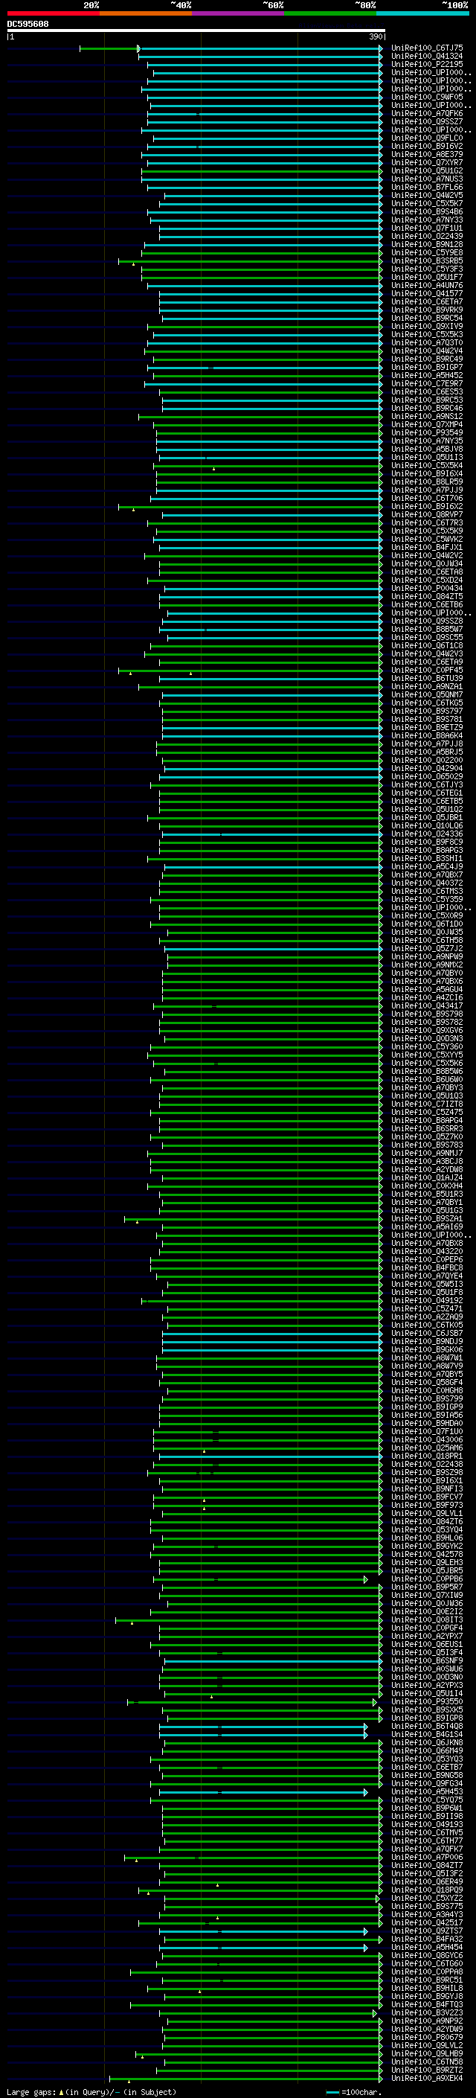The width and height of the screenshot is (476, 2098).
Task: Click hit label UniRef100_B9S4B6
Action: (x=427, y=212)
